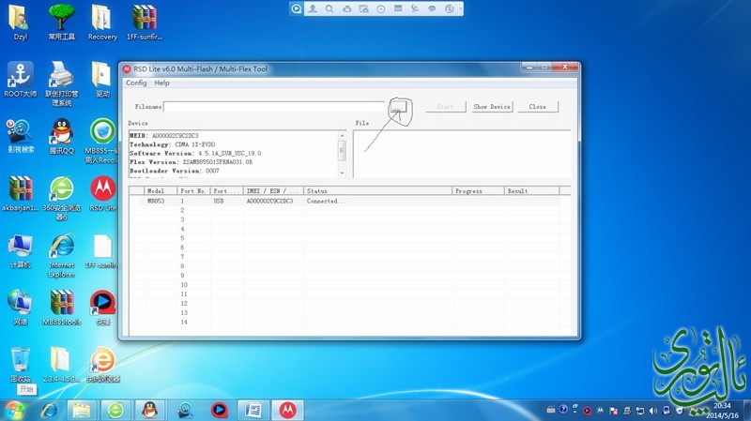Click the Close button in RSD Lite
This screenshot has height=421, width=751.
[x=537, y=107]
